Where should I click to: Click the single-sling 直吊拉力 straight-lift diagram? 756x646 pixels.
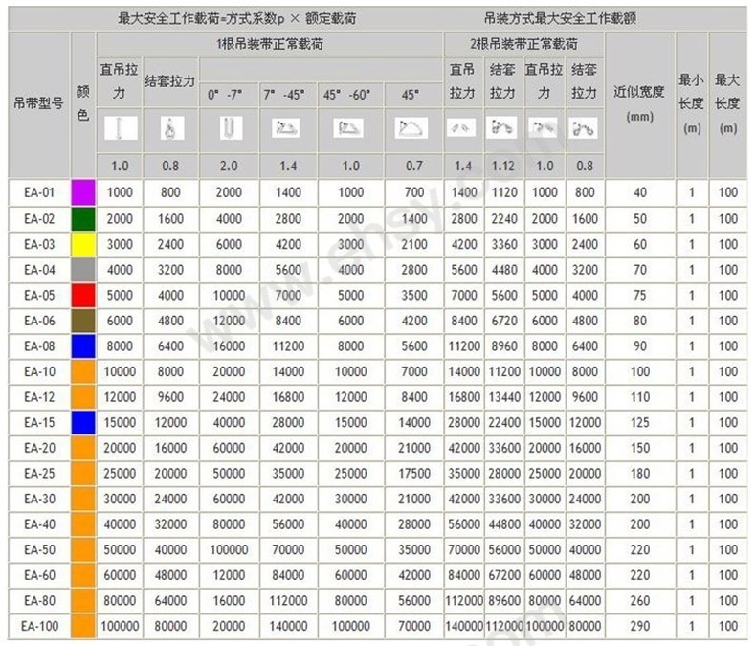[x=121, y=128]
